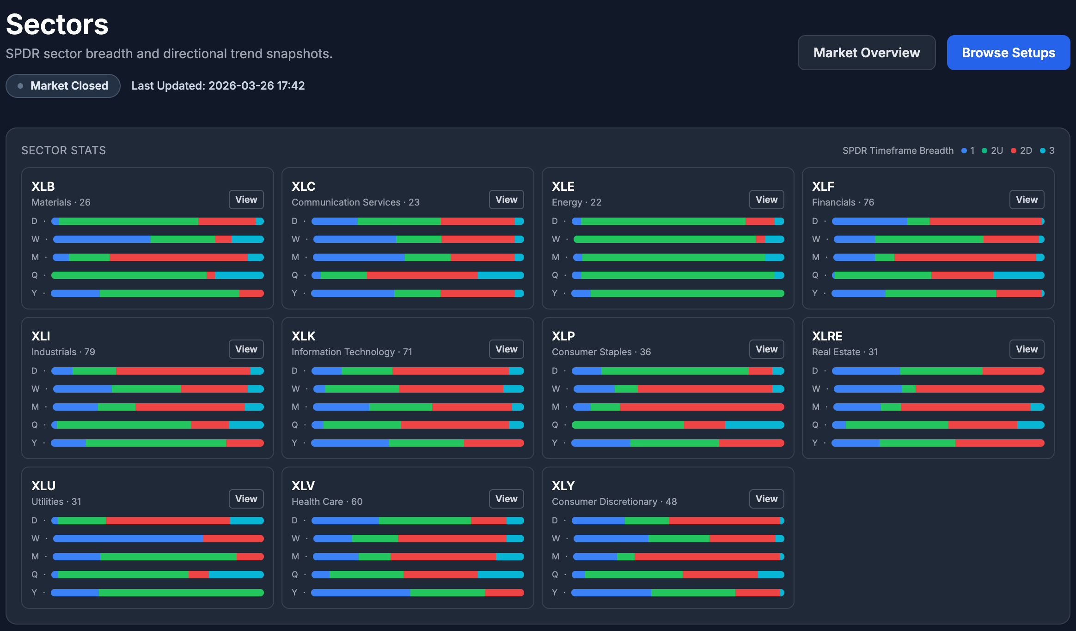Click the Y row dot marker for XLE
The image size is (1076, 631).
pyautogui.click(x=565, y=293)
